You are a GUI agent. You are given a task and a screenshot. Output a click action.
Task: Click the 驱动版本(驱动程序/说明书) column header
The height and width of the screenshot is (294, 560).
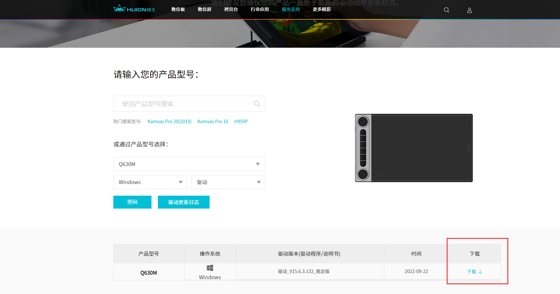(x=309, y=254)
